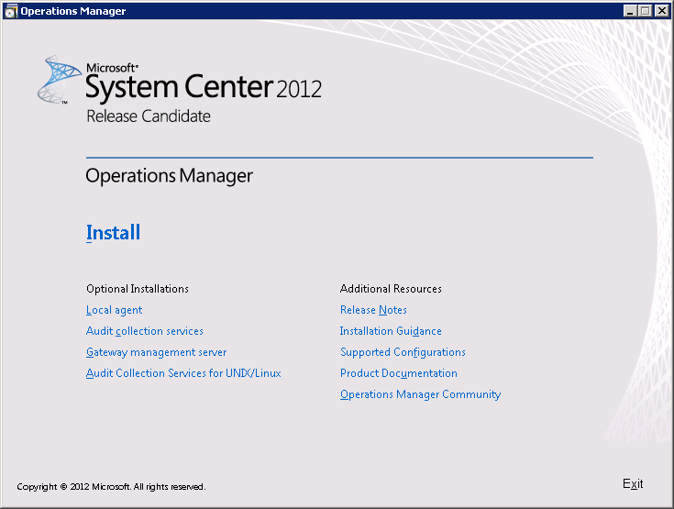
Task: Click the Install link
Action: coord(113,233)
